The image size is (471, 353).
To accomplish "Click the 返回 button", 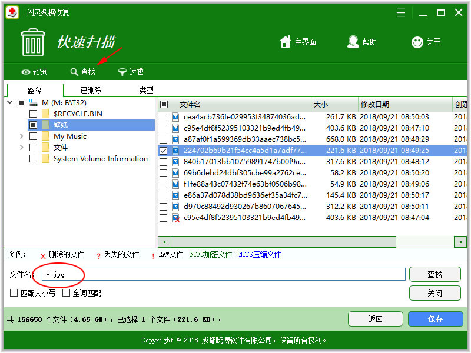I will click(375, 319).
